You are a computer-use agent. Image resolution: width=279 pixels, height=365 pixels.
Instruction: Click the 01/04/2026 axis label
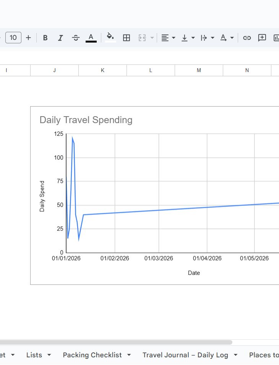tap(207, 258)
